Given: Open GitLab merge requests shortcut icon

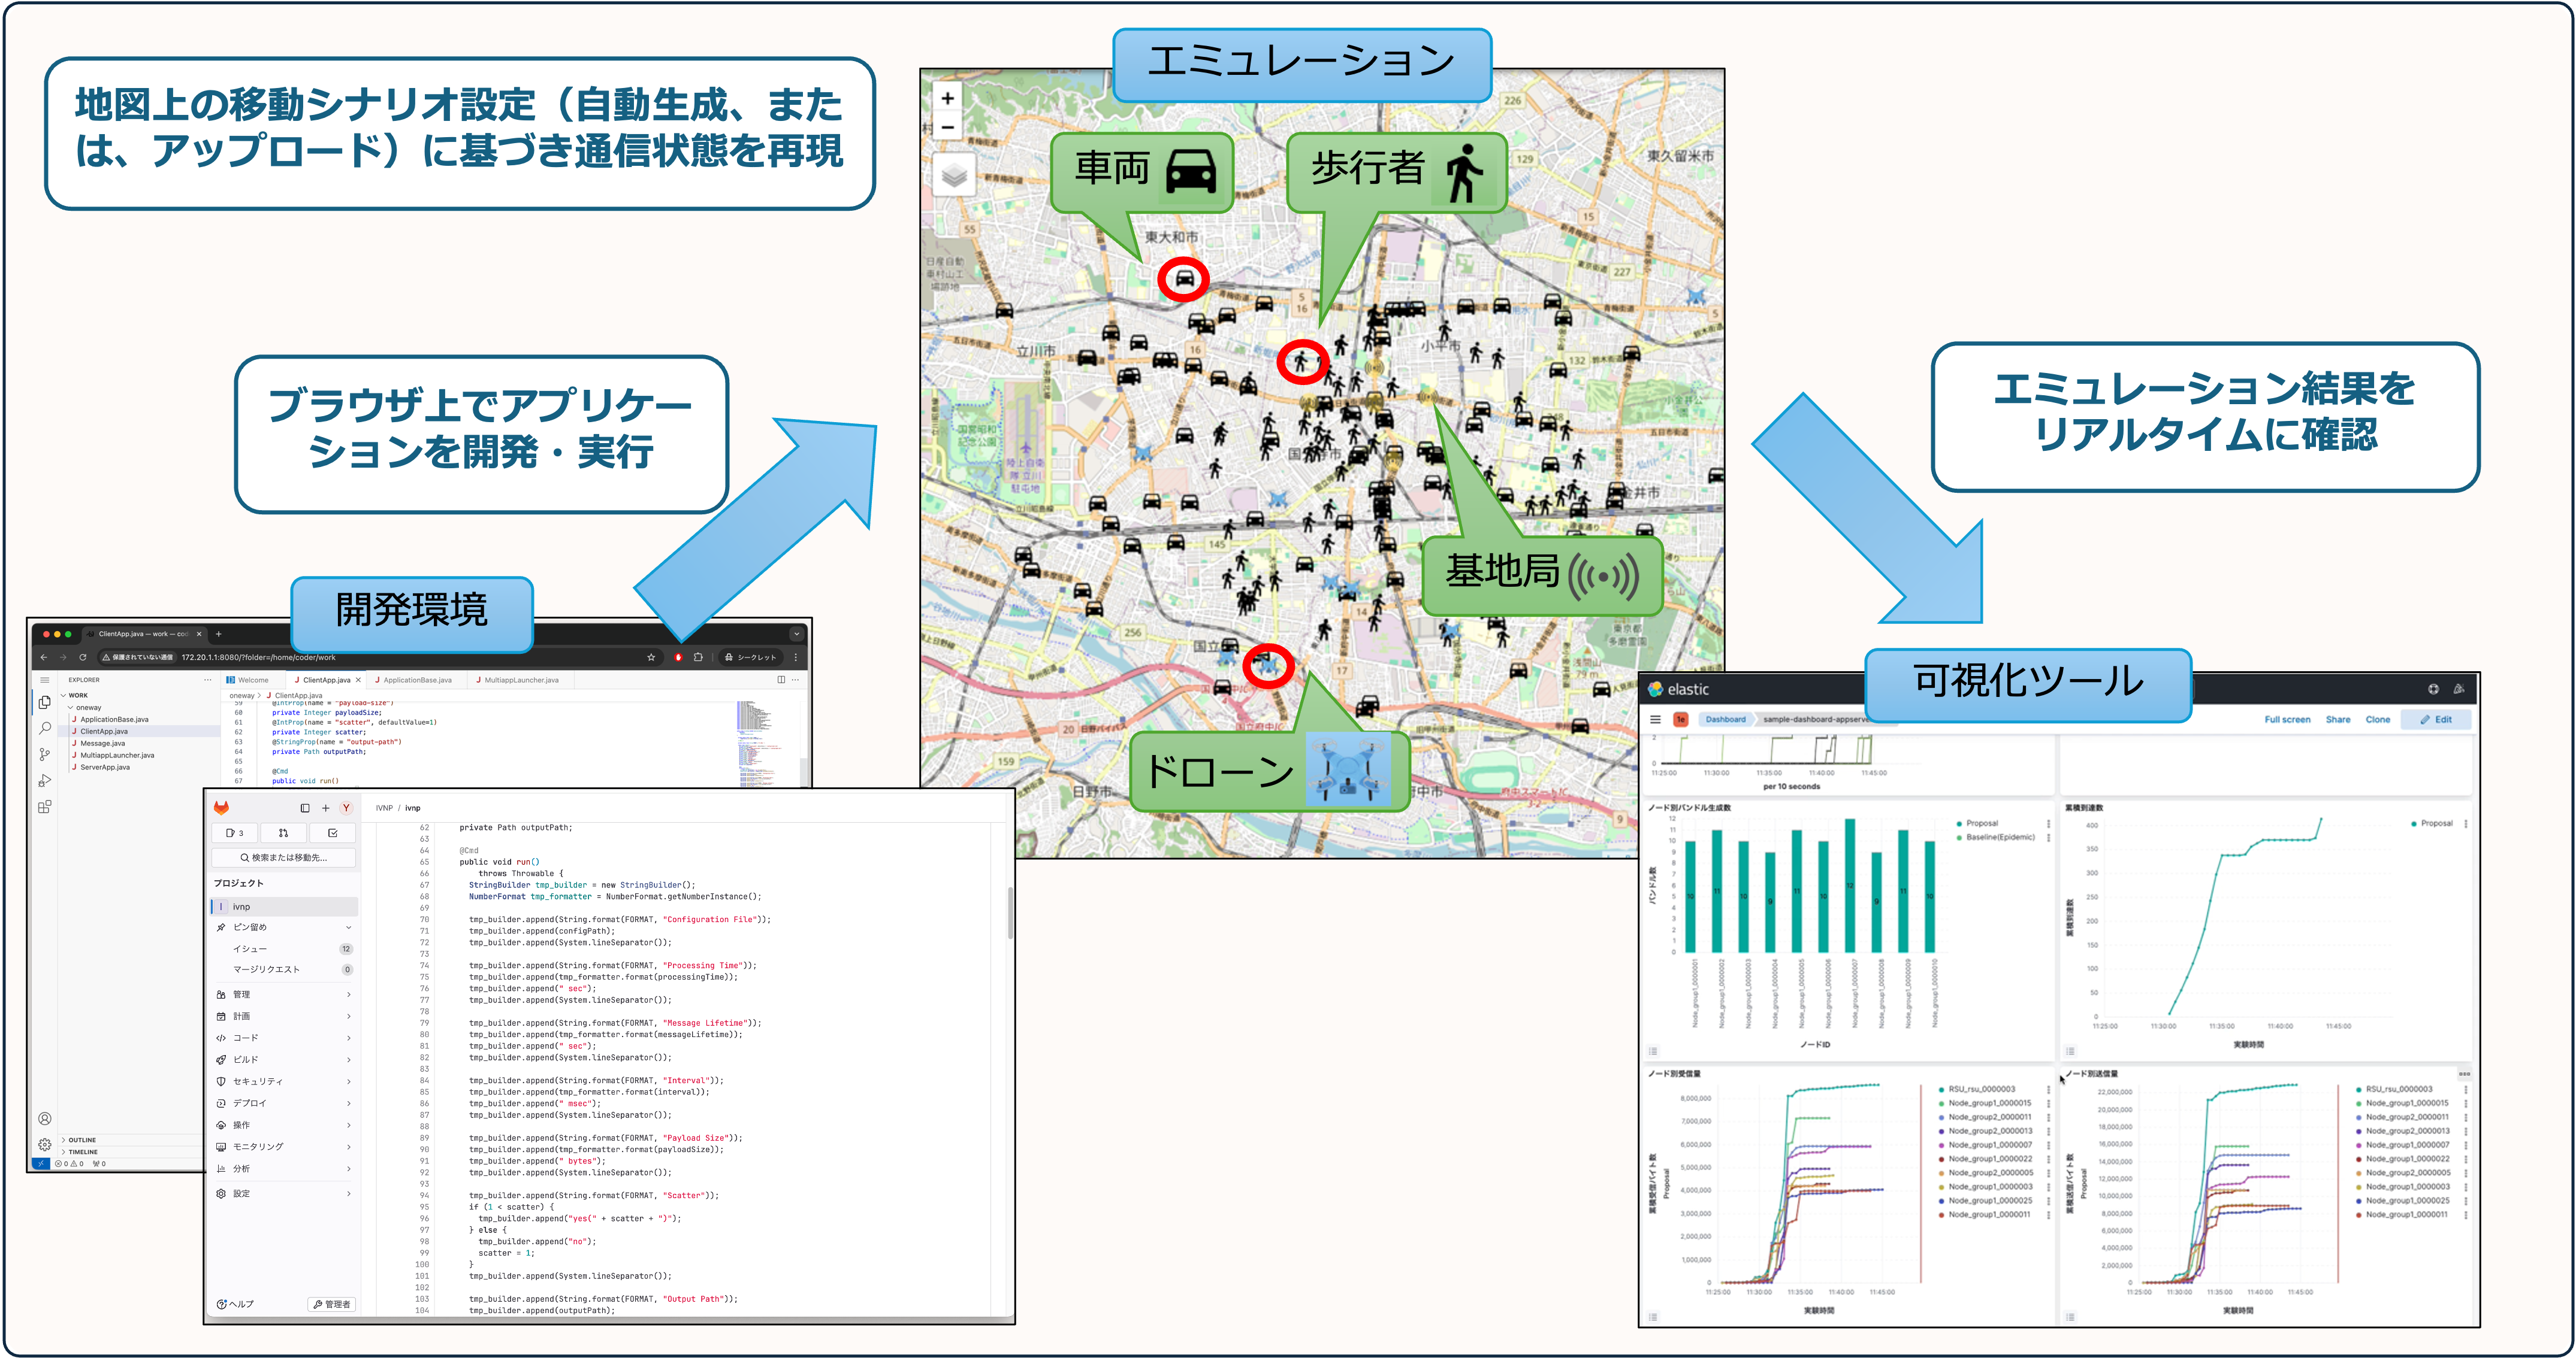Looking at the screenshot, I should [283, 832].
